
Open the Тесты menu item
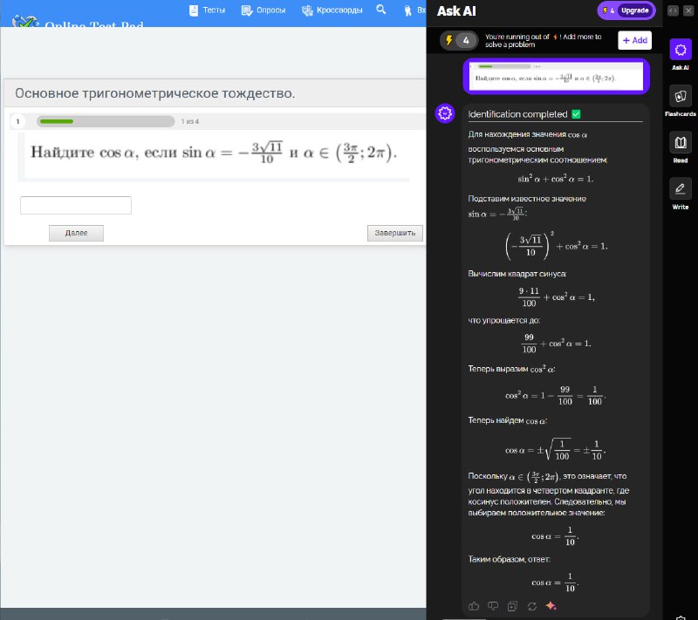(207, 10)
